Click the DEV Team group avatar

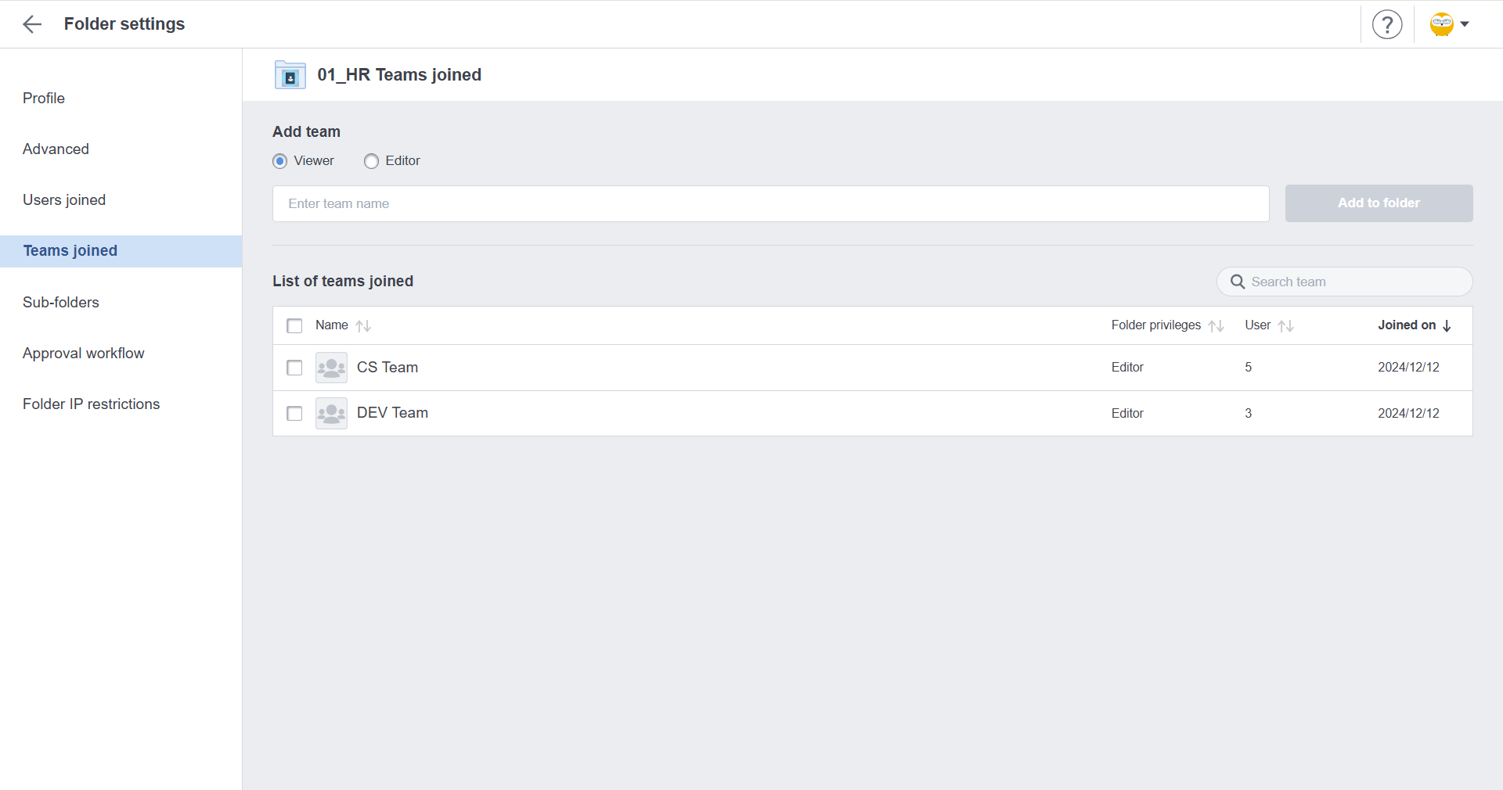click(331, 413)
